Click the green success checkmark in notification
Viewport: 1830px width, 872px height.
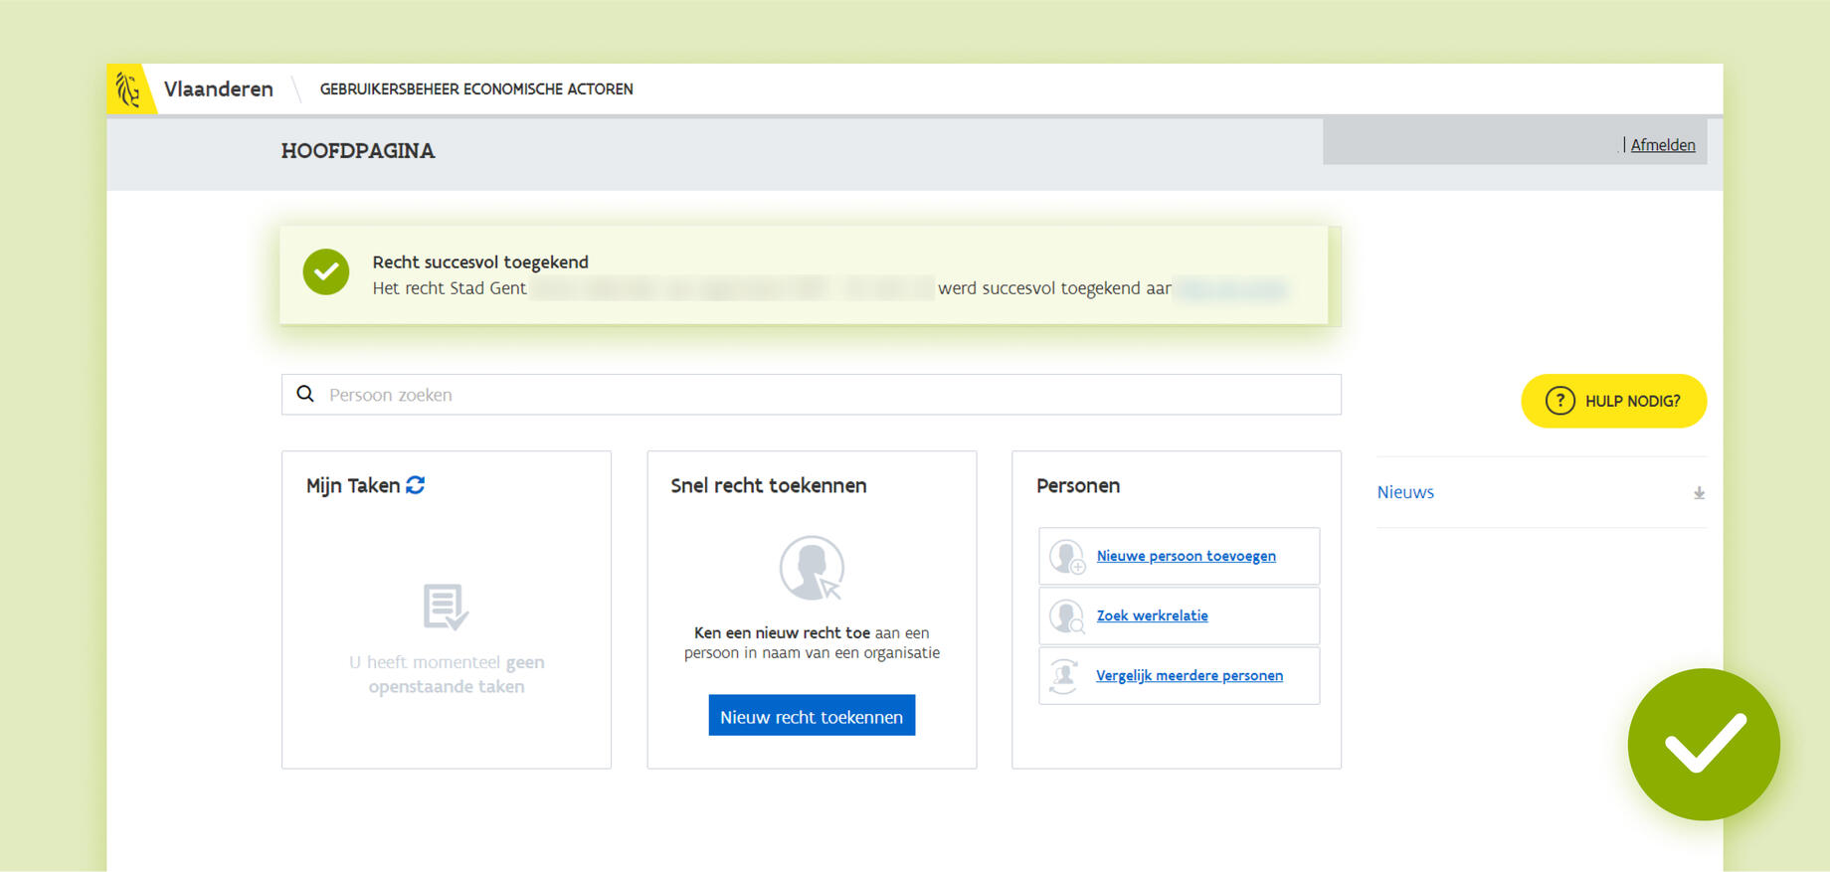pyautogui.click(x=326, y=271)
